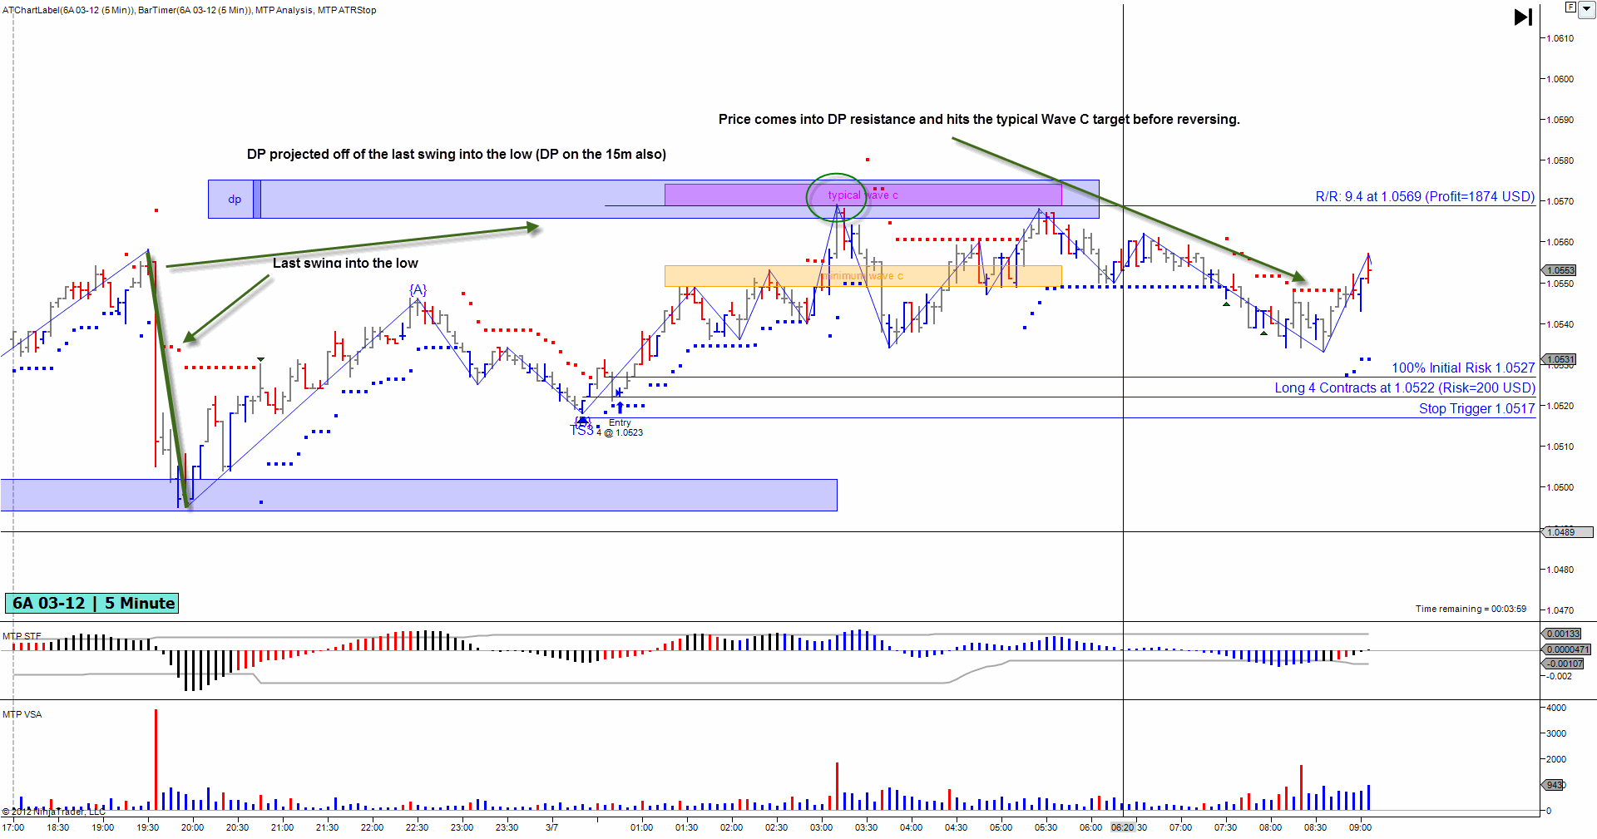Click the 'Long 4 Contracts at 1.0522' entry line label
1597x839 pixels.
click(1405, 387)
